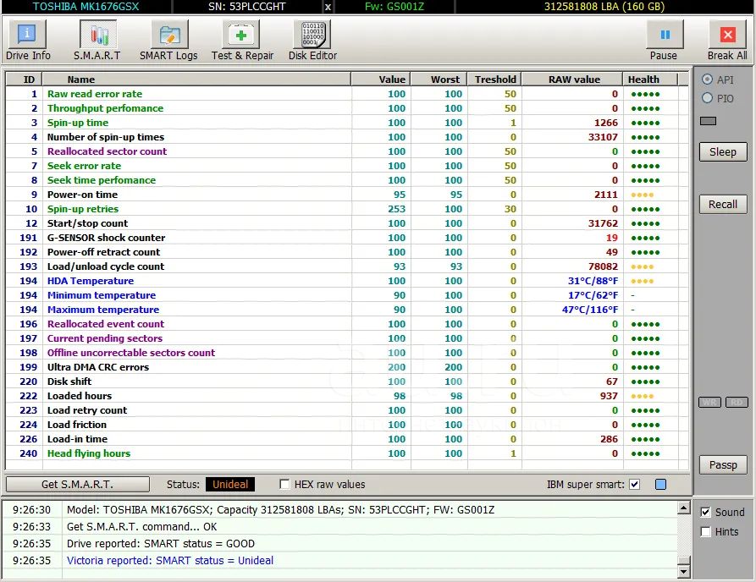Open the S.M.A.R.T tool
This screenshot has width=756, height=582.
[x=97, y=41]
